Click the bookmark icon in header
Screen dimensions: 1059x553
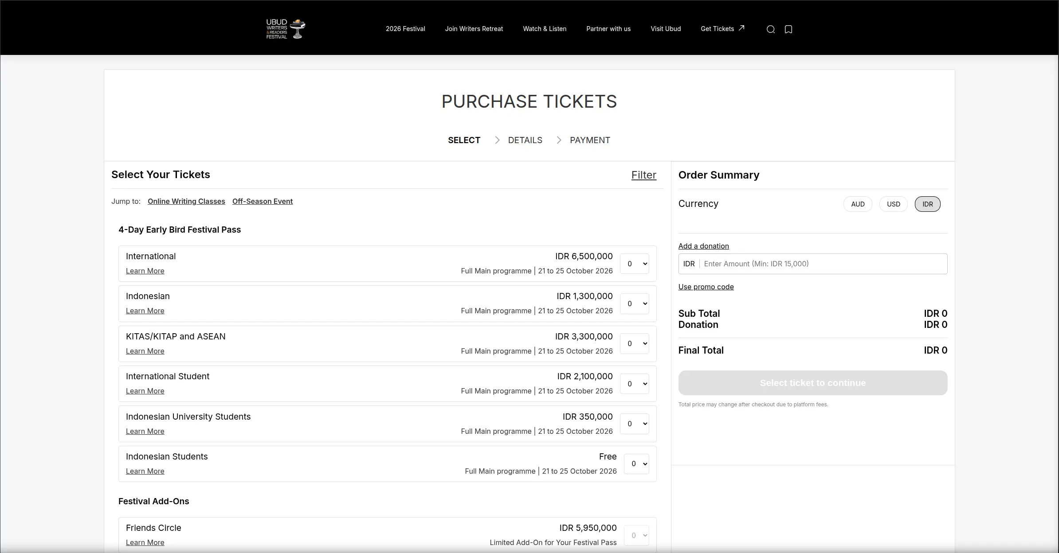point(788,29)
